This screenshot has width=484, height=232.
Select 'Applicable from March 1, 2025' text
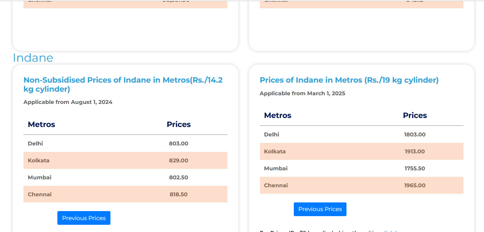(302, 93)
